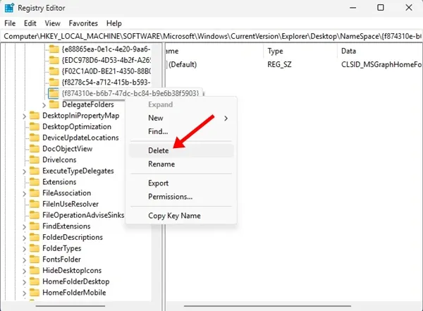
Task: Click the Extensions folder icon
Action: [x=35, y=182]
